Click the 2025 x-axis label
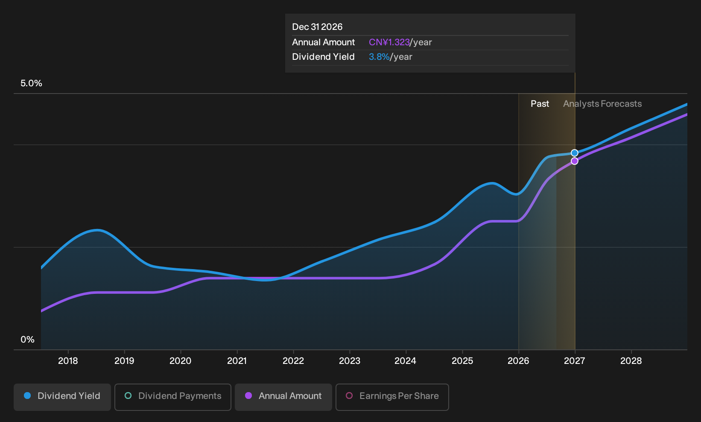The height and width of the screenshot is (422, 701). (462, 361)
